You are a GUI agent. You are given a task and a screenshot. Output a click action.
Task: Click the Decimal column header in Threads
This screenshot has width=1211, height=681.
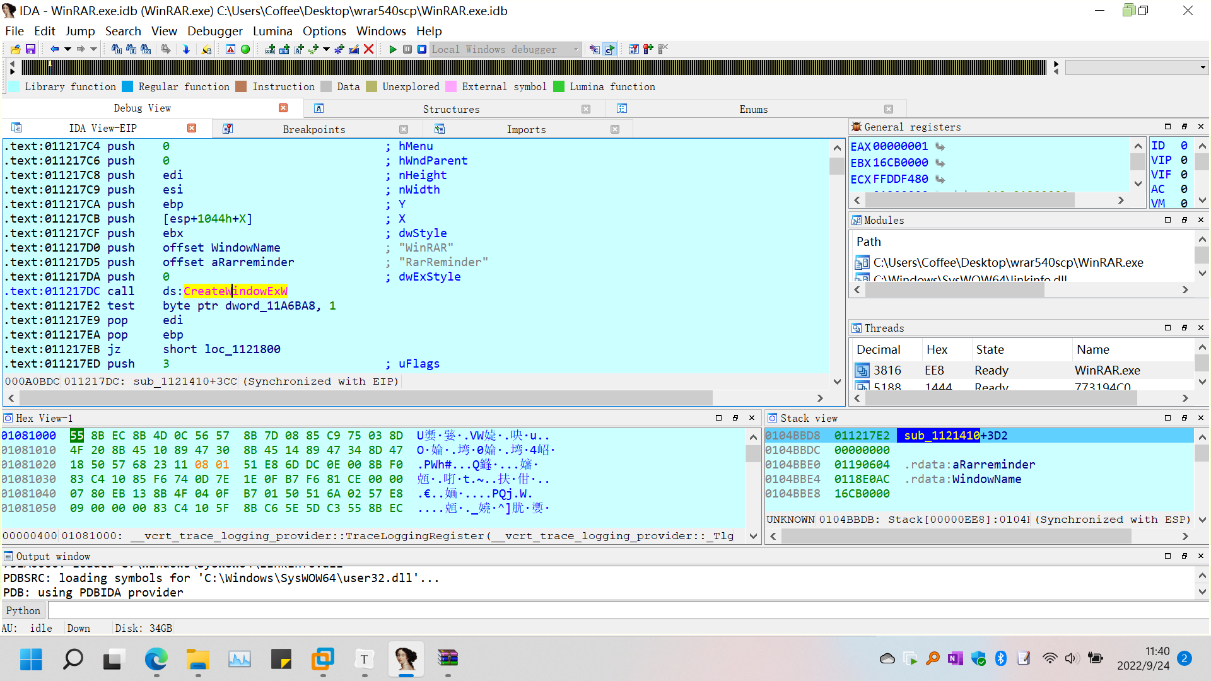pyautogui.click(x=878, y=349)
